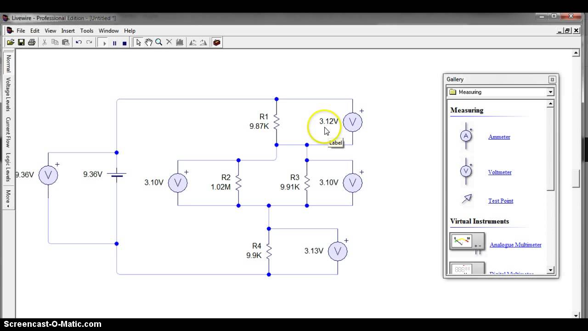This screenshot has height=331, width=588.
Task: Close the Gallery panel
Action: click(552, 80)
